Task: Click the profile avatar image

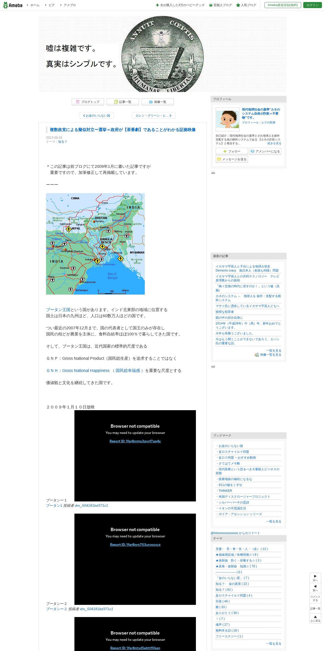Action: pyautogui.click(x=228, y=119)
